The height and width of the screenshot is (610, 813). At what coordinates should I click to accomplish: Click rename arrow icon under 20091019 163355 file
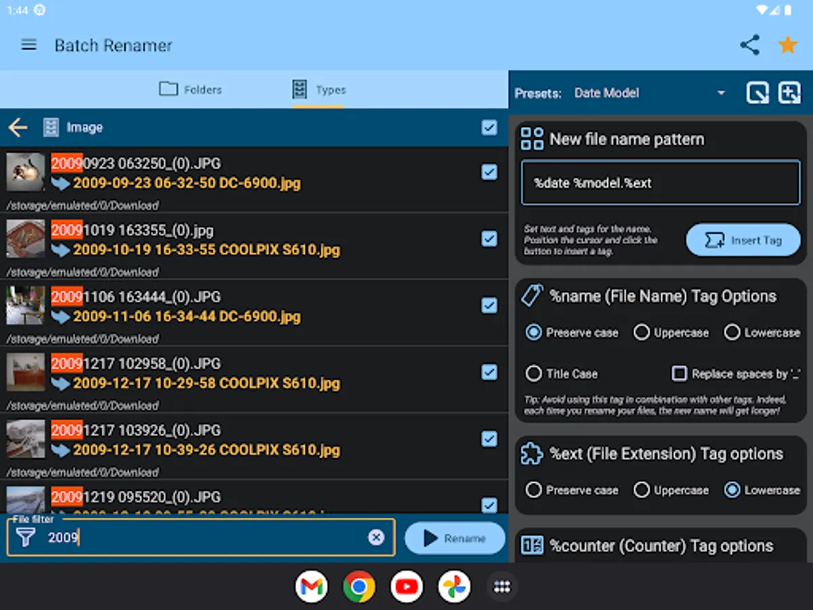tap(61, 250)
